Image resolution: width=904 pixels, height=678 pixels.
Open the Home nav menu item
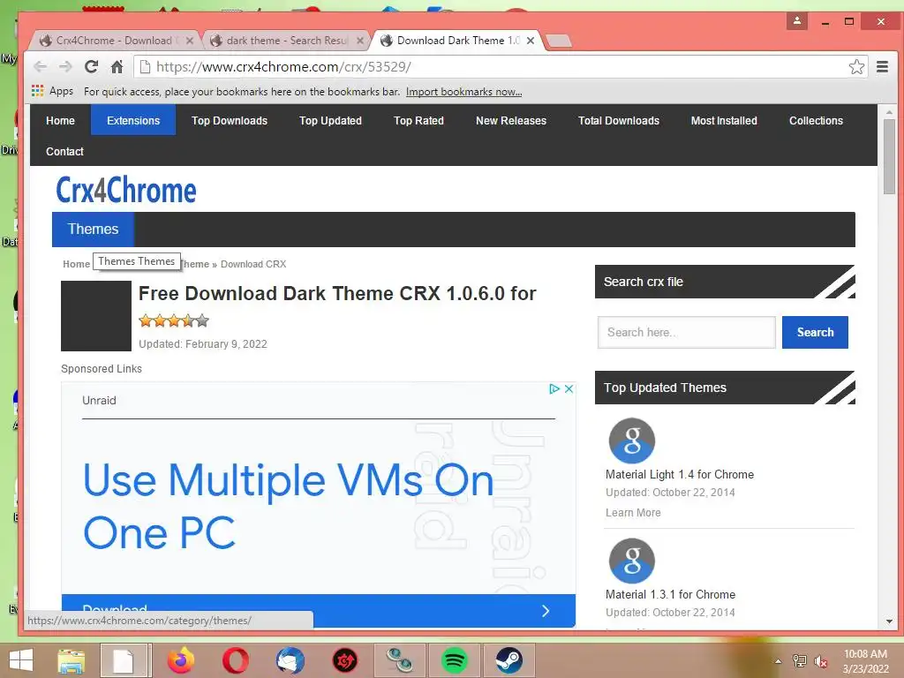[61, 120]
